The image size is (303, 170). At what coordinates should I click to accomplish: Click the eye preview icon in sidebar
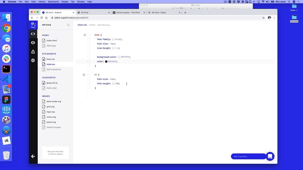point(33,43)
